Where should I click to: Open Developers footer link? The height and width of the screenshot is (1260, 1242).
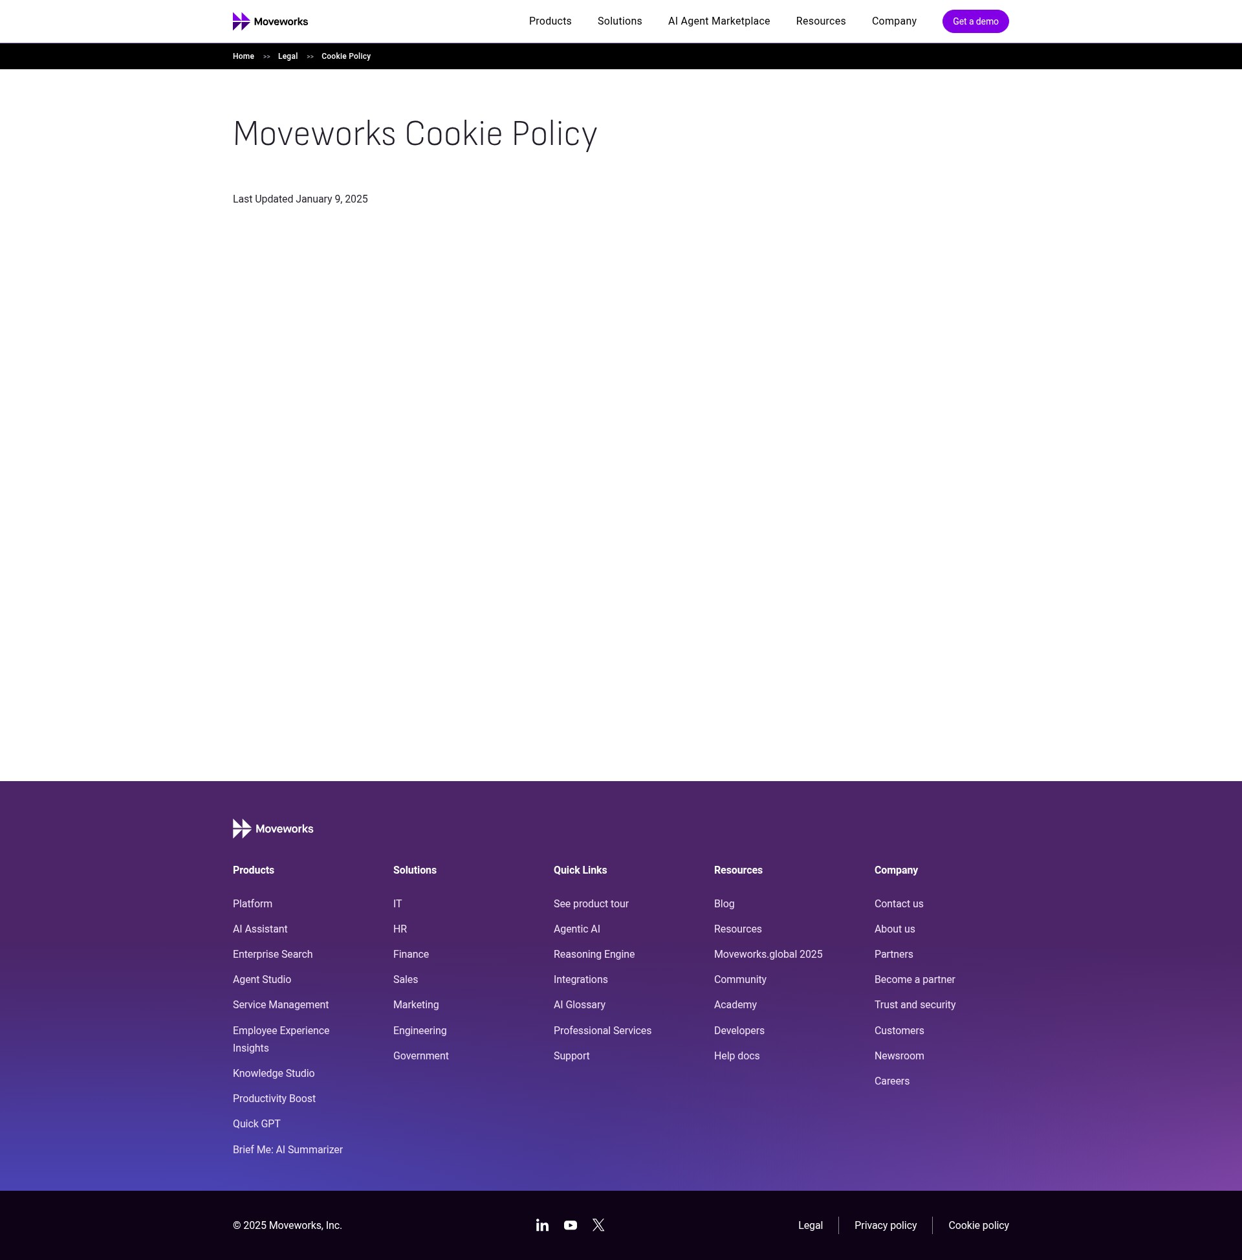(x=739, y=1031)
